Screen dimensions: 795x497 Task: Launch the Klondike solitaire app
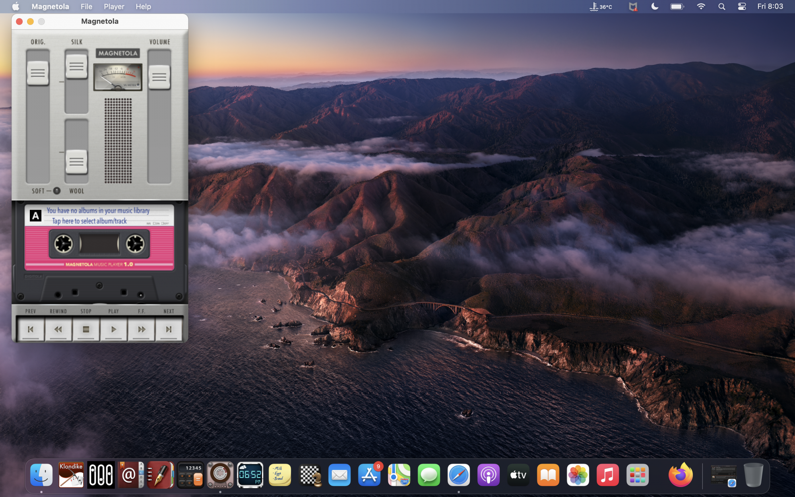pos(71,475)
